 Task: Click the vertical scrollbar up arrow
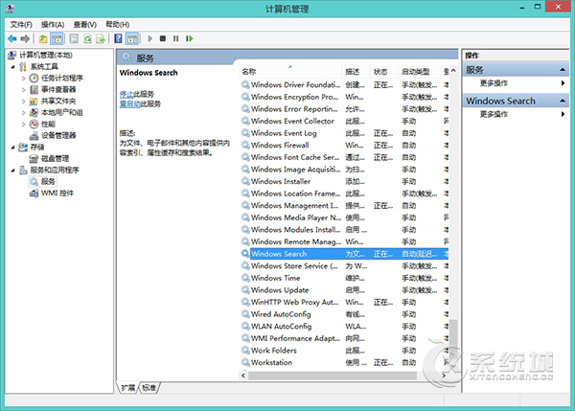coord(453,70)
